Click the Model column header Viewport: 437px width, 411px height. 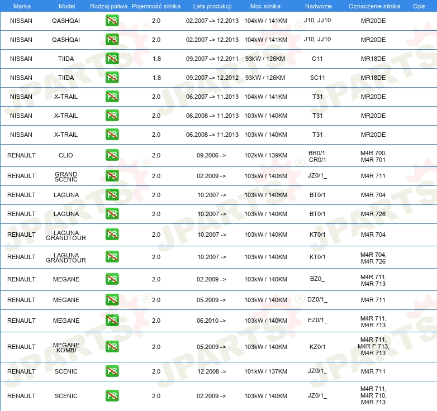click(66, 6)
